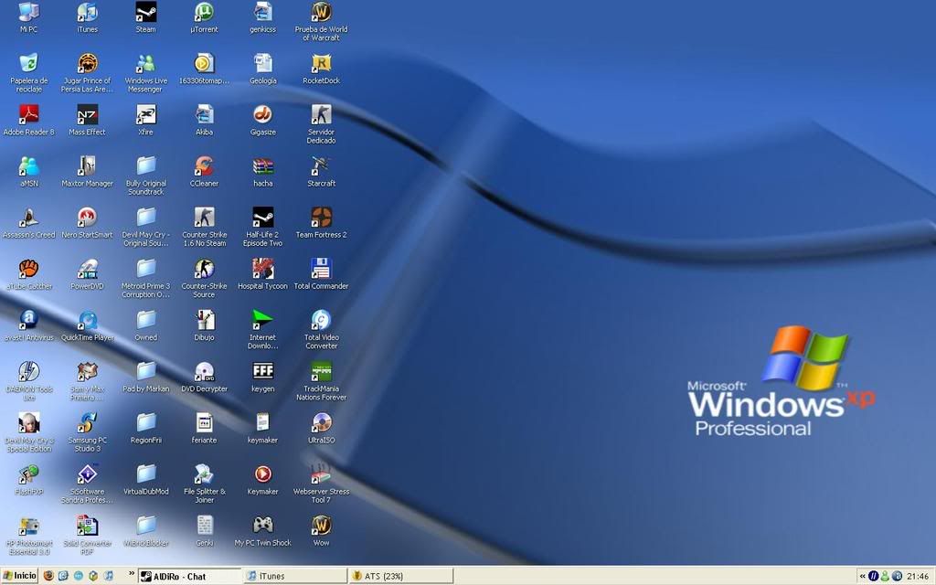Open the Solid Converter PDF shortcut
The height and width of the screenshot is (585, 936).
tap(87, 535)
